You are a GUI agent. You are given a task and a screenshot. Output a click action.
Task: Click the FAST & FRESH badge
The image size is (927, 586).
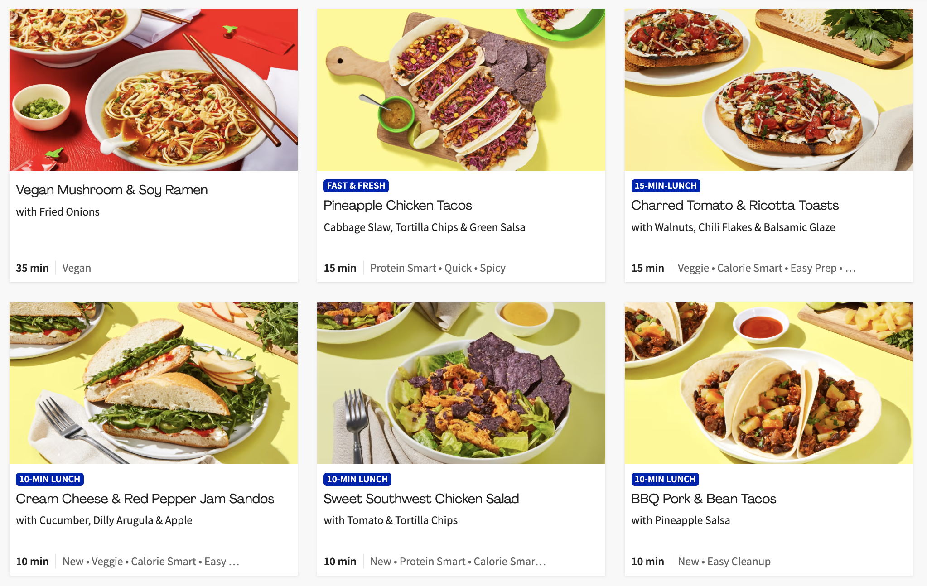356,186
